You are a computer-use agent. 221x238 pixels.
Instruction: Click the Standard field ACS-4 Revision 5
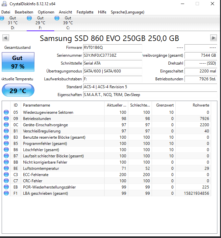click(150, 87)
